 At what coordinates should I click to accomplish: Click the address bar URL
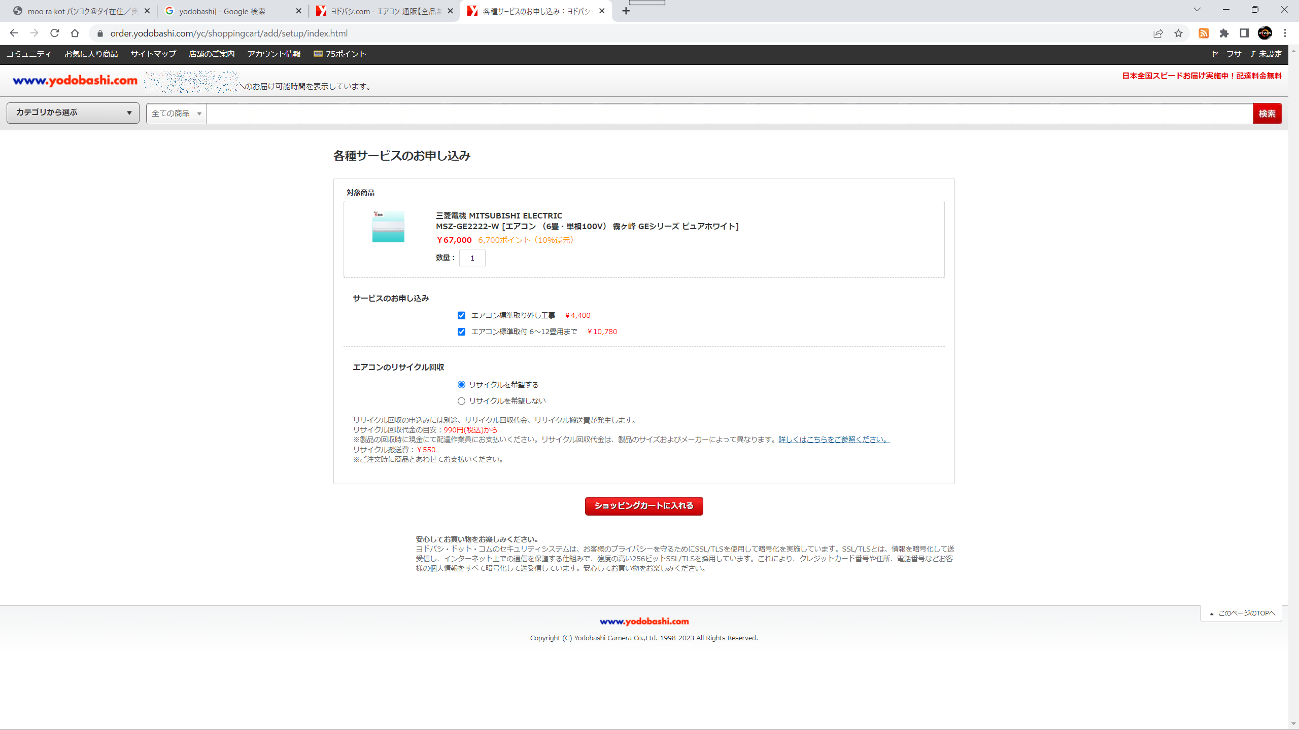229,33
